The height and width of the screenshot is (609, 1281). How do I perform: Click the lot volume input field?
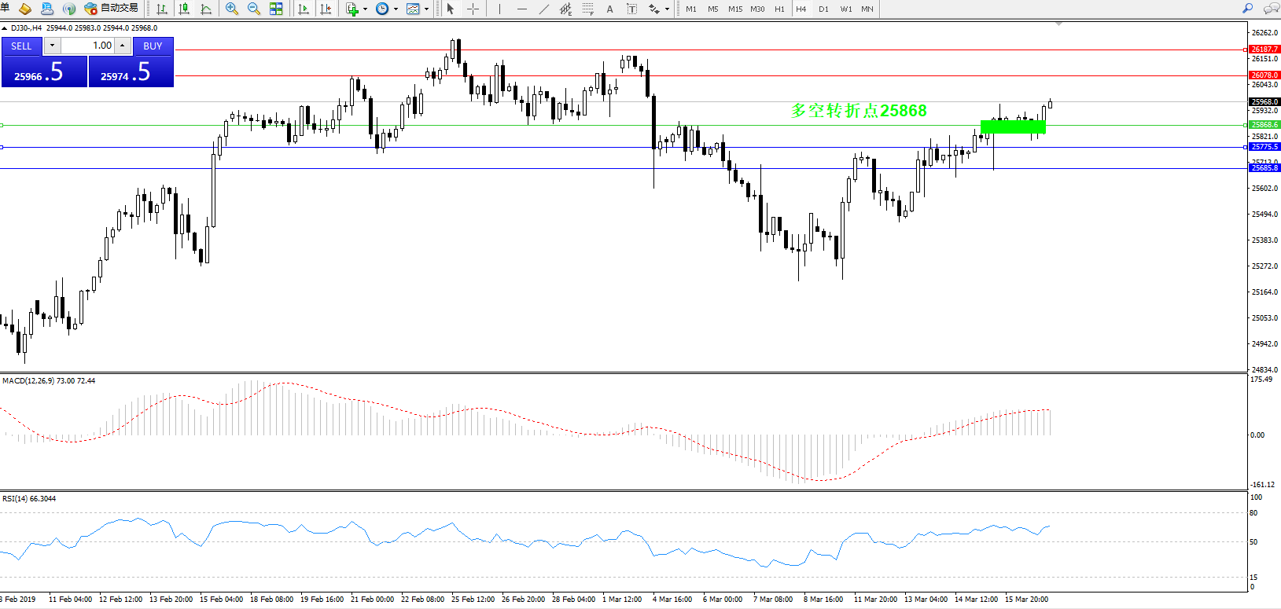[88, 46]
